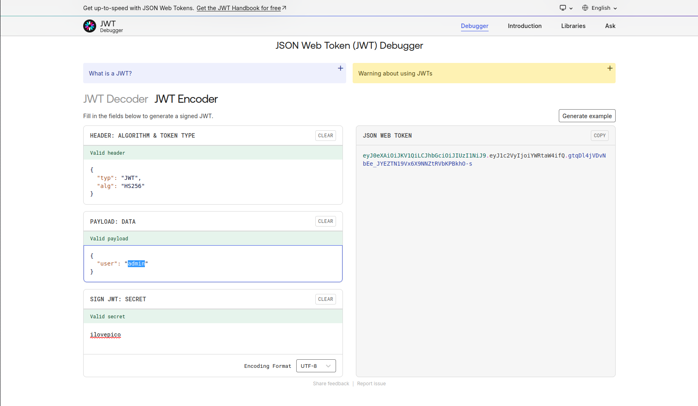Screen dimensions: 698x406
Task: Switch to the JWT Decoder tab
Action: pyautogui.click(x=116, y=99)
